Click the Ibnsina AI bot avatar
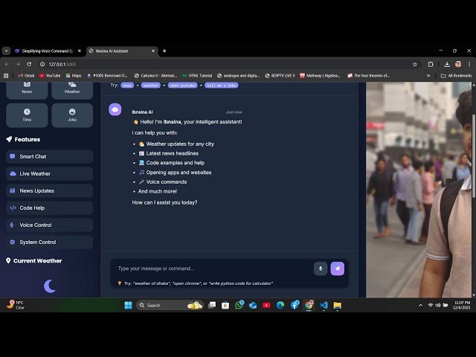Screen dimensions: 476x357 point(115,110)
